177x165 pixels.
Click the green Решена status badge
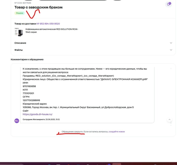pyautogui.click(x=19, y=13)
